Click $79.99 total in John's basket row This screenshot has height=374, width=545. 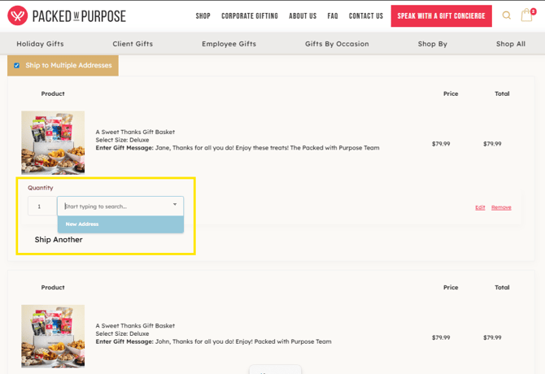492,337
